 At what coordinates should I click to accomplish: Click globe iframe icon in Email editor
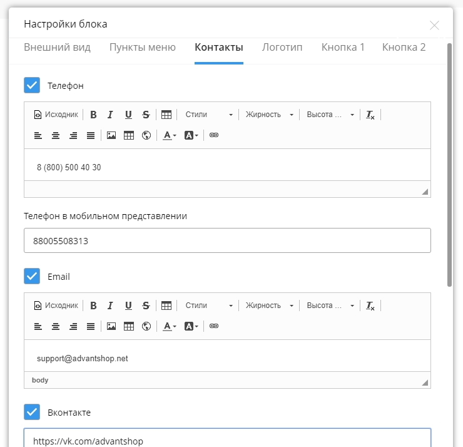[146, 326]
